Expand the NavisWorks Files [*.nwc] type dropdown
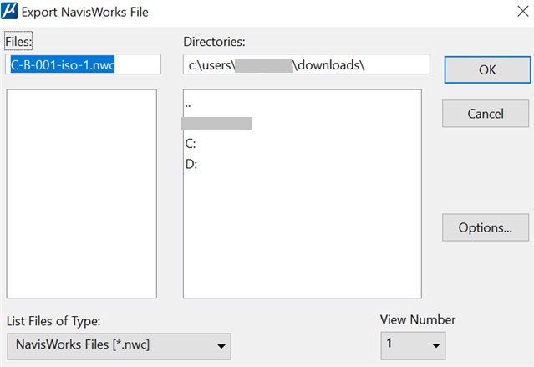Screen dimensions: 534x367 118,345
